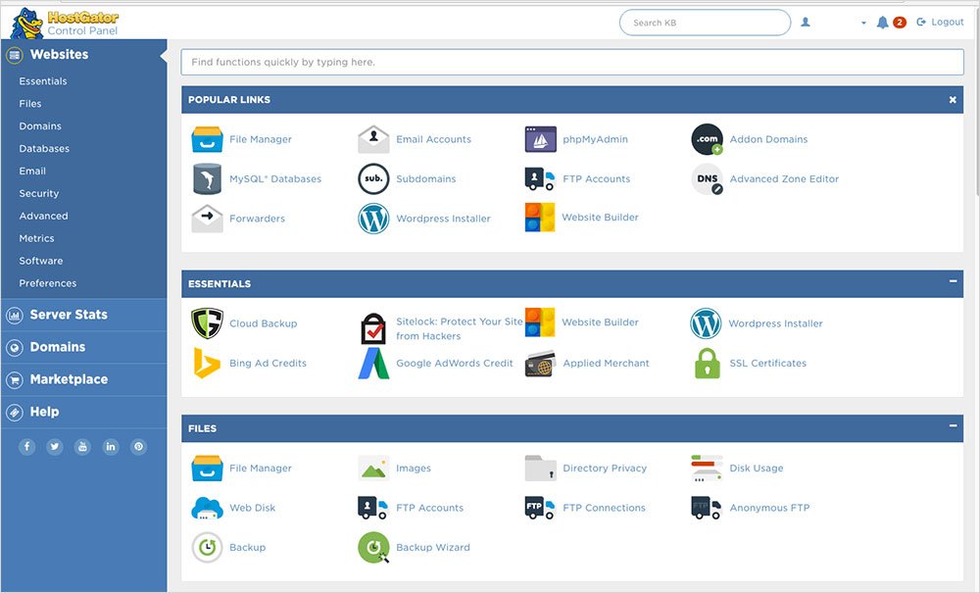Open the Backup Wizard icon
The image size is (980, 593).
(x=373, y=548)
